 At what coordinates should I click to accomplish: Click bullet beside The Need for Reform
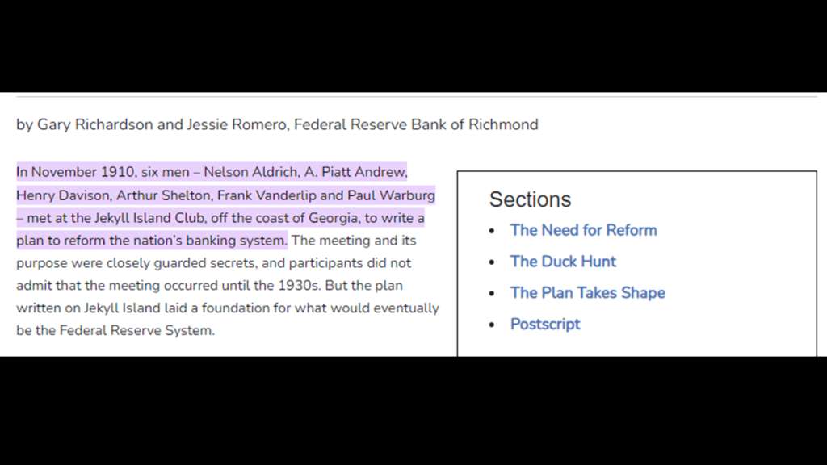(493, 232)
